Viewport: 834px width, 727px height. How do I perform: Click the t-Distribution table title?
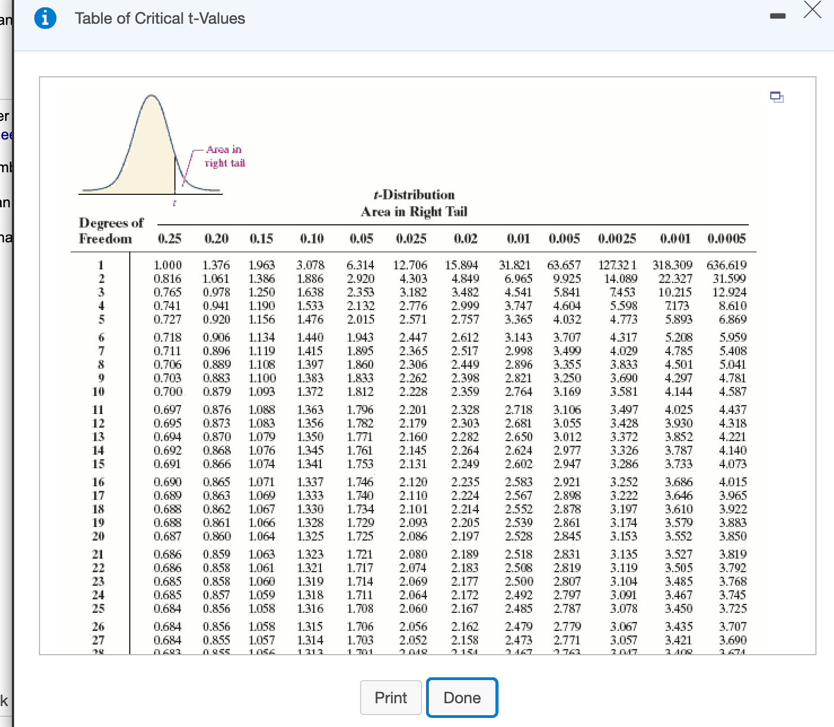pyautogui.click(x=414, y=195)
